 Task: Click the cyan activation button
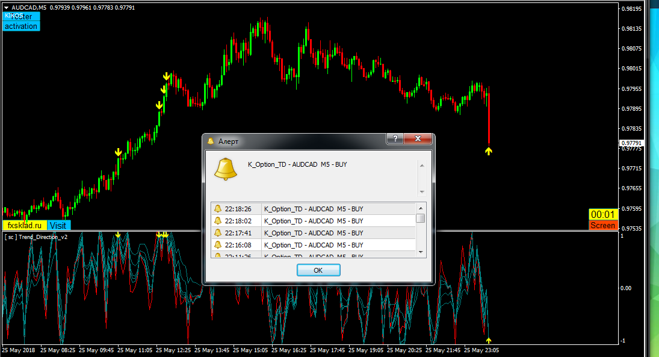pyautogui.click(x=21, y=26)
